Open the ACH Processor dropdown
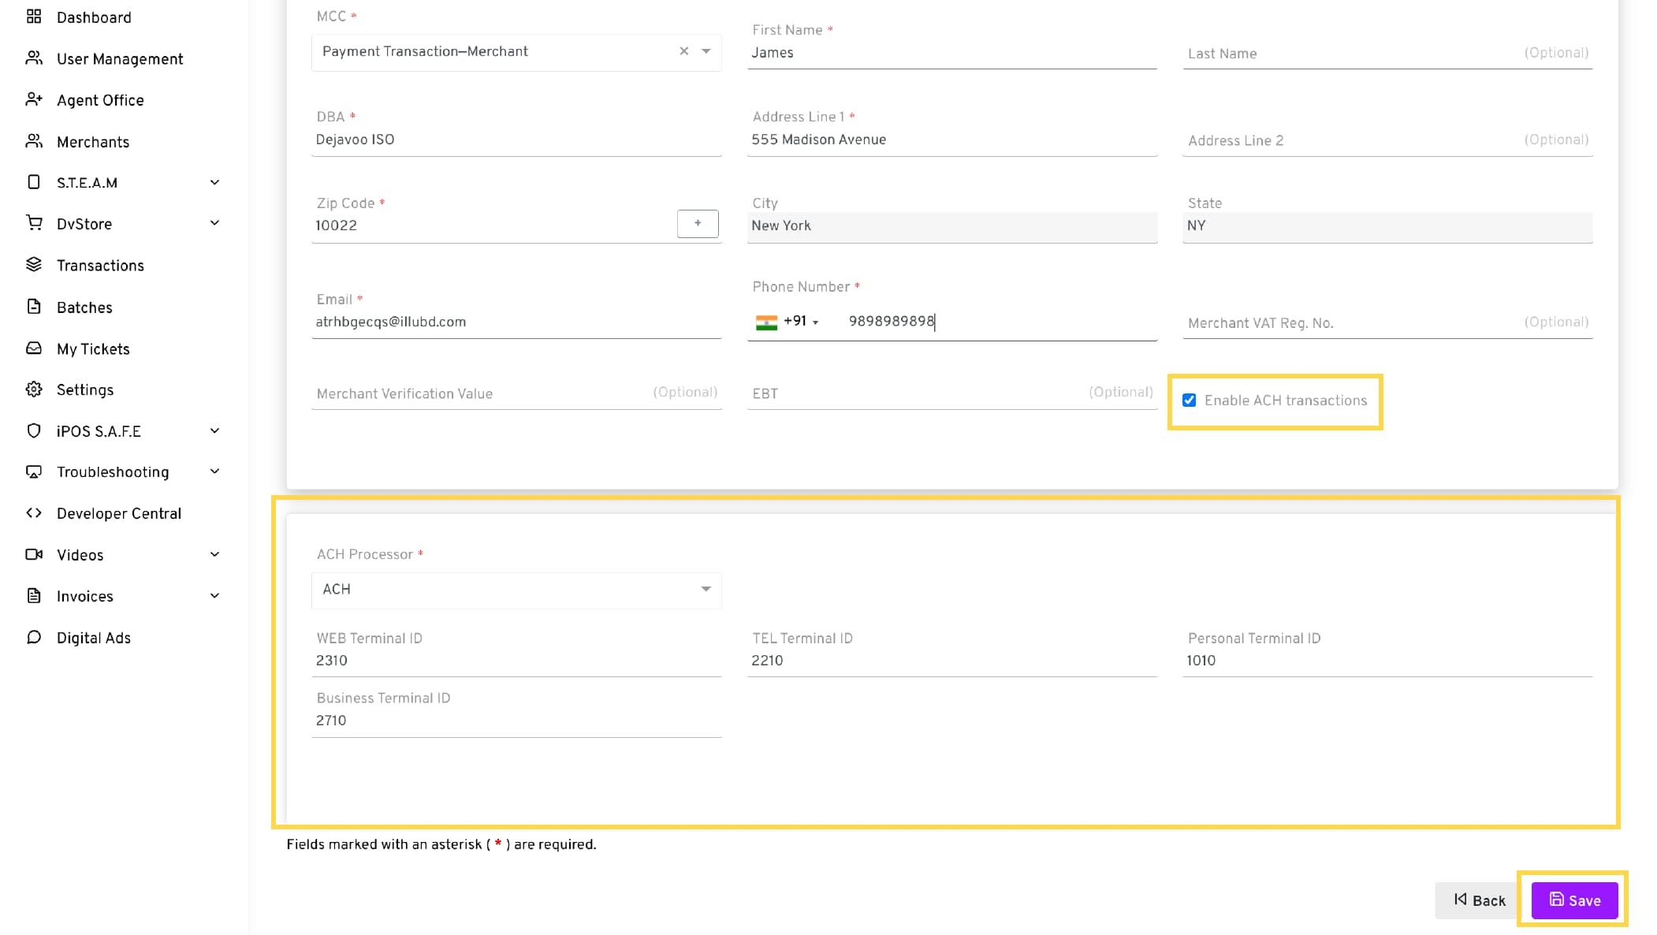Screen dimensions: 1657x935 516,590
